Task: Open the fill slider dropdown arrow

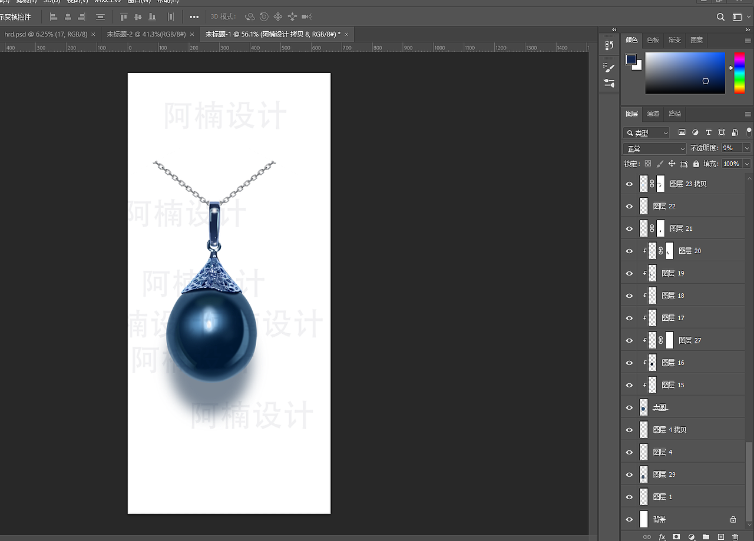Action: 747,164
